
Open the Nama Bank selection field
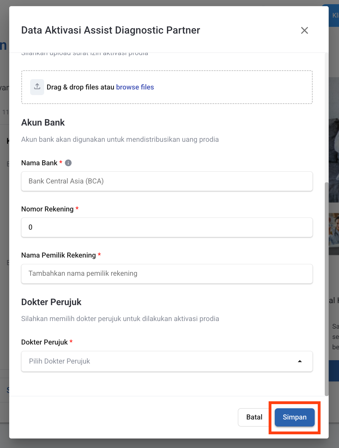[x=167, y=181]
